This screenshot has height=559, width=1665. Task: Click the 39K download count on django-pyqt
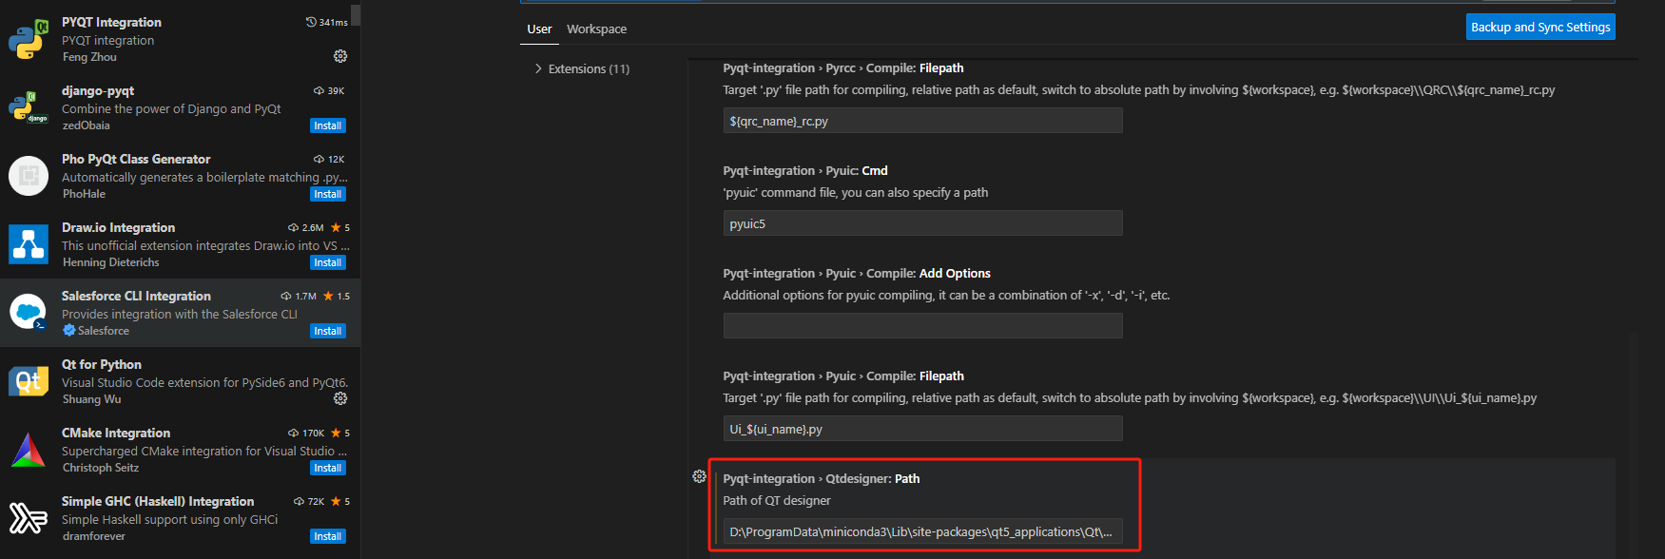[329, 90]
